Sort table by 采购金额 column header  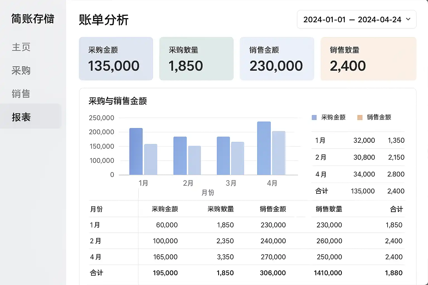point(165,209)
